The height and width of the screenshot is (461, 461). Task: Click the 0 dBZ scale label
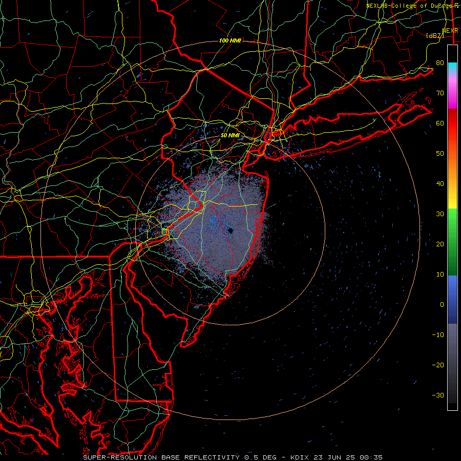click(x=442, y=305)
